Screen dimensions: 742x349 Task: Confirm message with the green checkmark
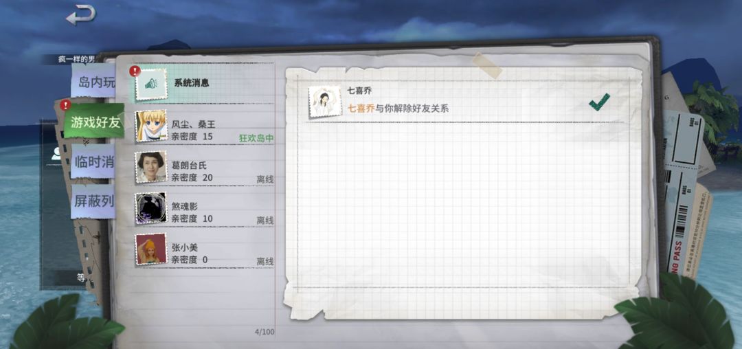tap(599, 102)
